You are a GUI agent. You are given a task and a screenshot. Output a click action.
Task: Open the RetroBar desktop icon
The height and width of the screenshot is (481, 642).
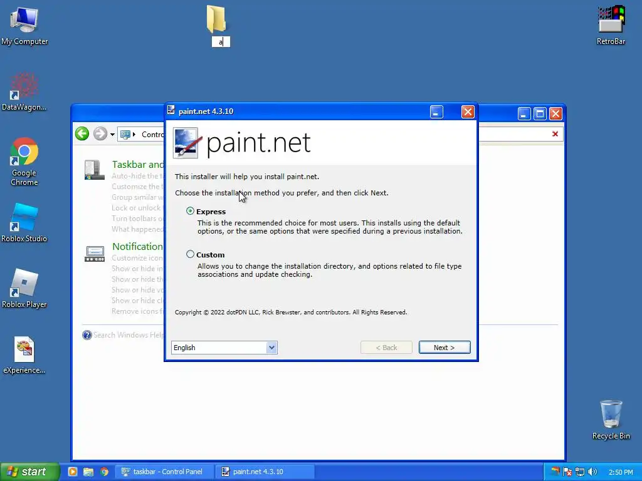coord(611,25)
